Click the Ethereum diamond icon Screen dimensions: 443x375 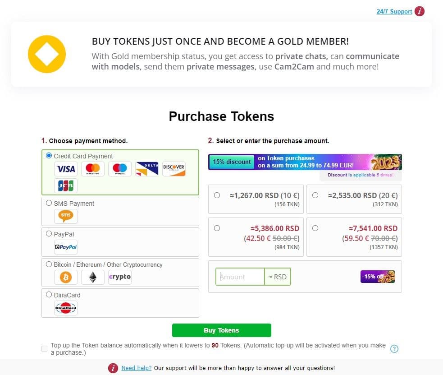coord(93,277)
